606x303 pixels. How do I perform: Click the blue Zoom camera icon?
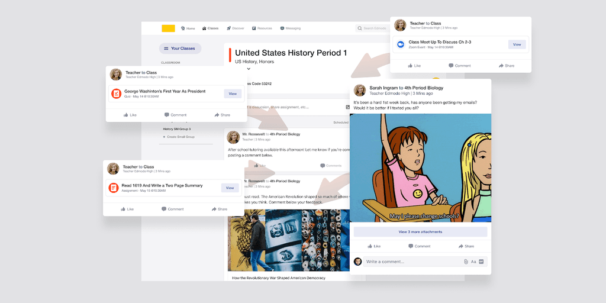pos(401,44)
